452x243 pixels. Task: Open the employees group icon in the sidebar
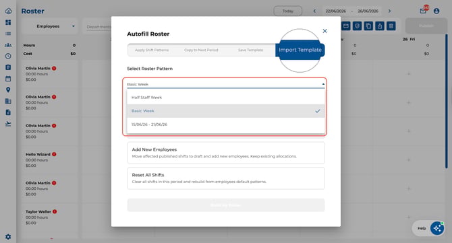point(8,45)
